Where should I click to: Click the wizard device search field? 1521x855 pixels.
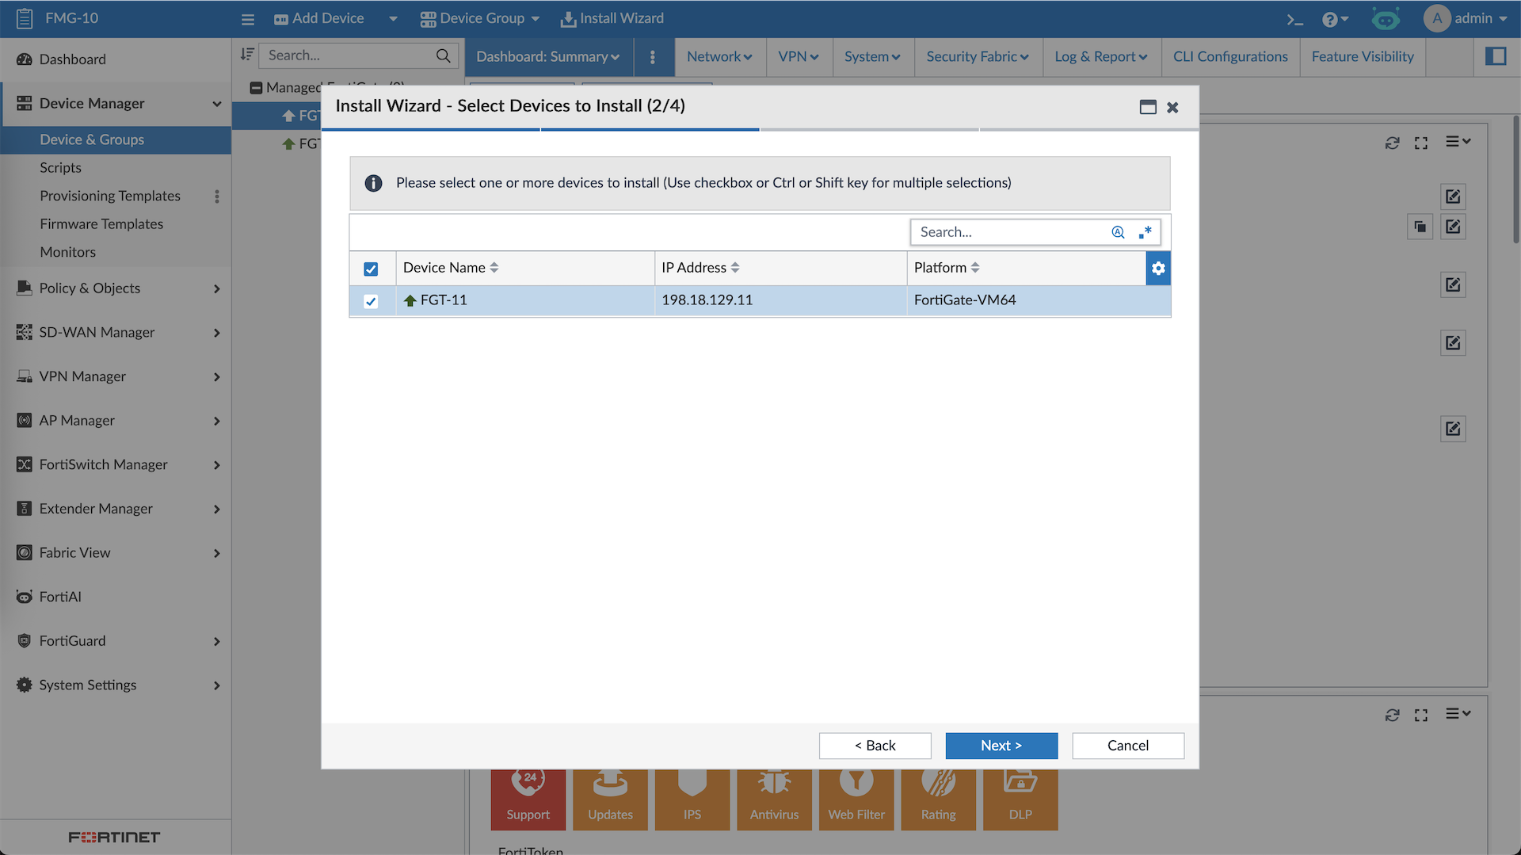point(1010,232)
